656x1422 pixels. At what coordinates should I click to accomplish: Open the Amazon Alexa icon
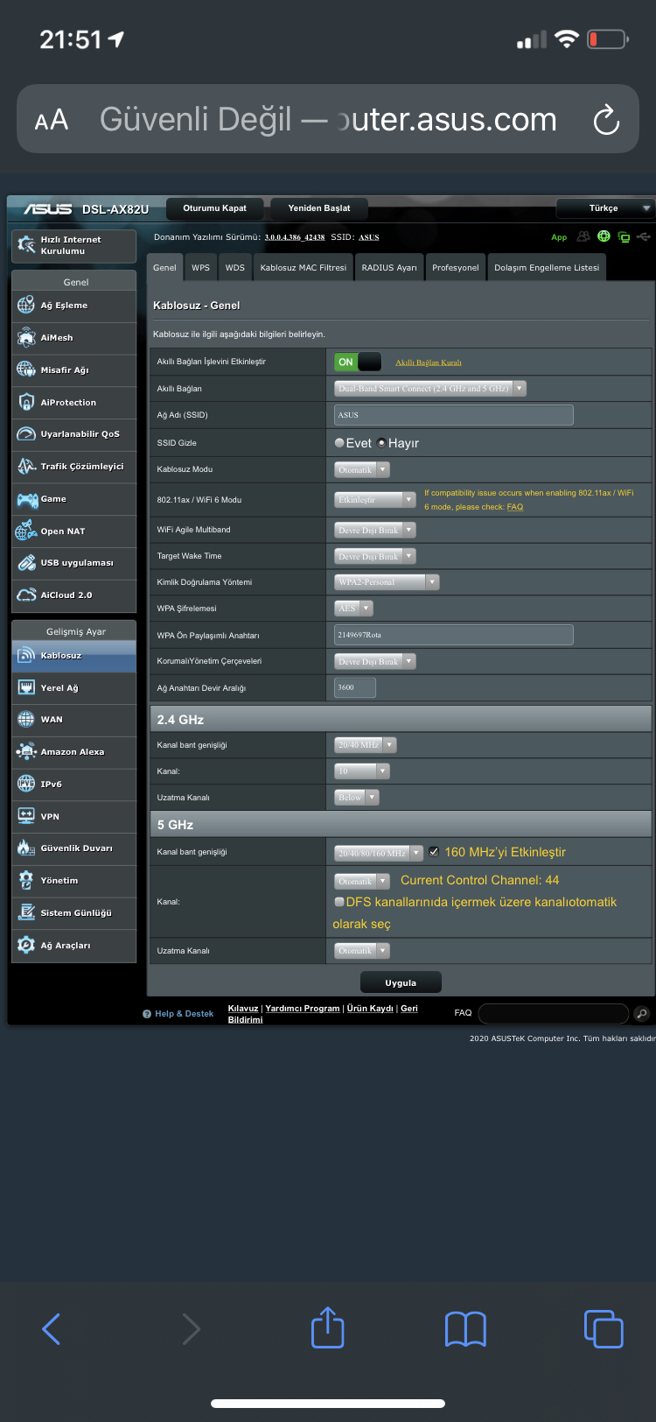click(26, 752)
